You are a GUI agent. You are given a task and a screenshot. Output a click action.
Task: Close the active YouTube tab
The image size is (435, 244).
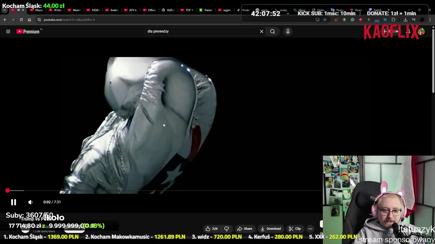(23, 10)
